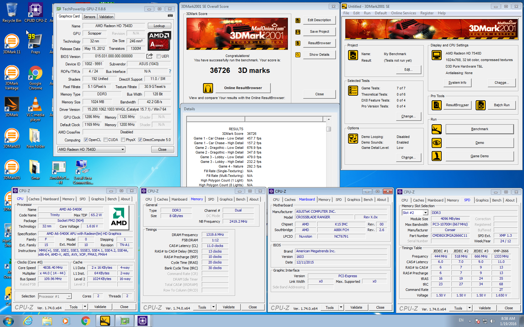Click scroll up arrow in Details list
The width and height of the screenshot is (524, 327).
pyautogui.click(x=328, y=119)
